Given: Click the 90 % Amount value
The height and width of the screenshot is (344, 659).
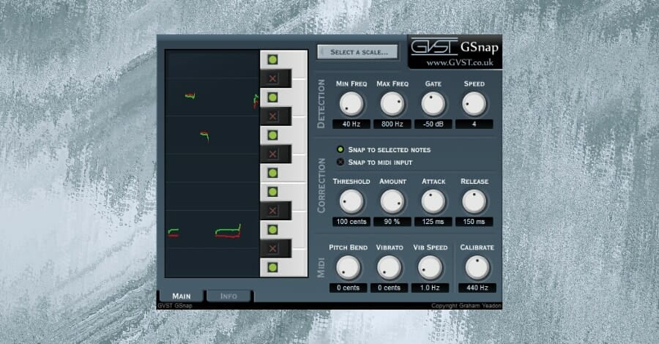Looking at the screenshot, I should [x=392, y=222].
